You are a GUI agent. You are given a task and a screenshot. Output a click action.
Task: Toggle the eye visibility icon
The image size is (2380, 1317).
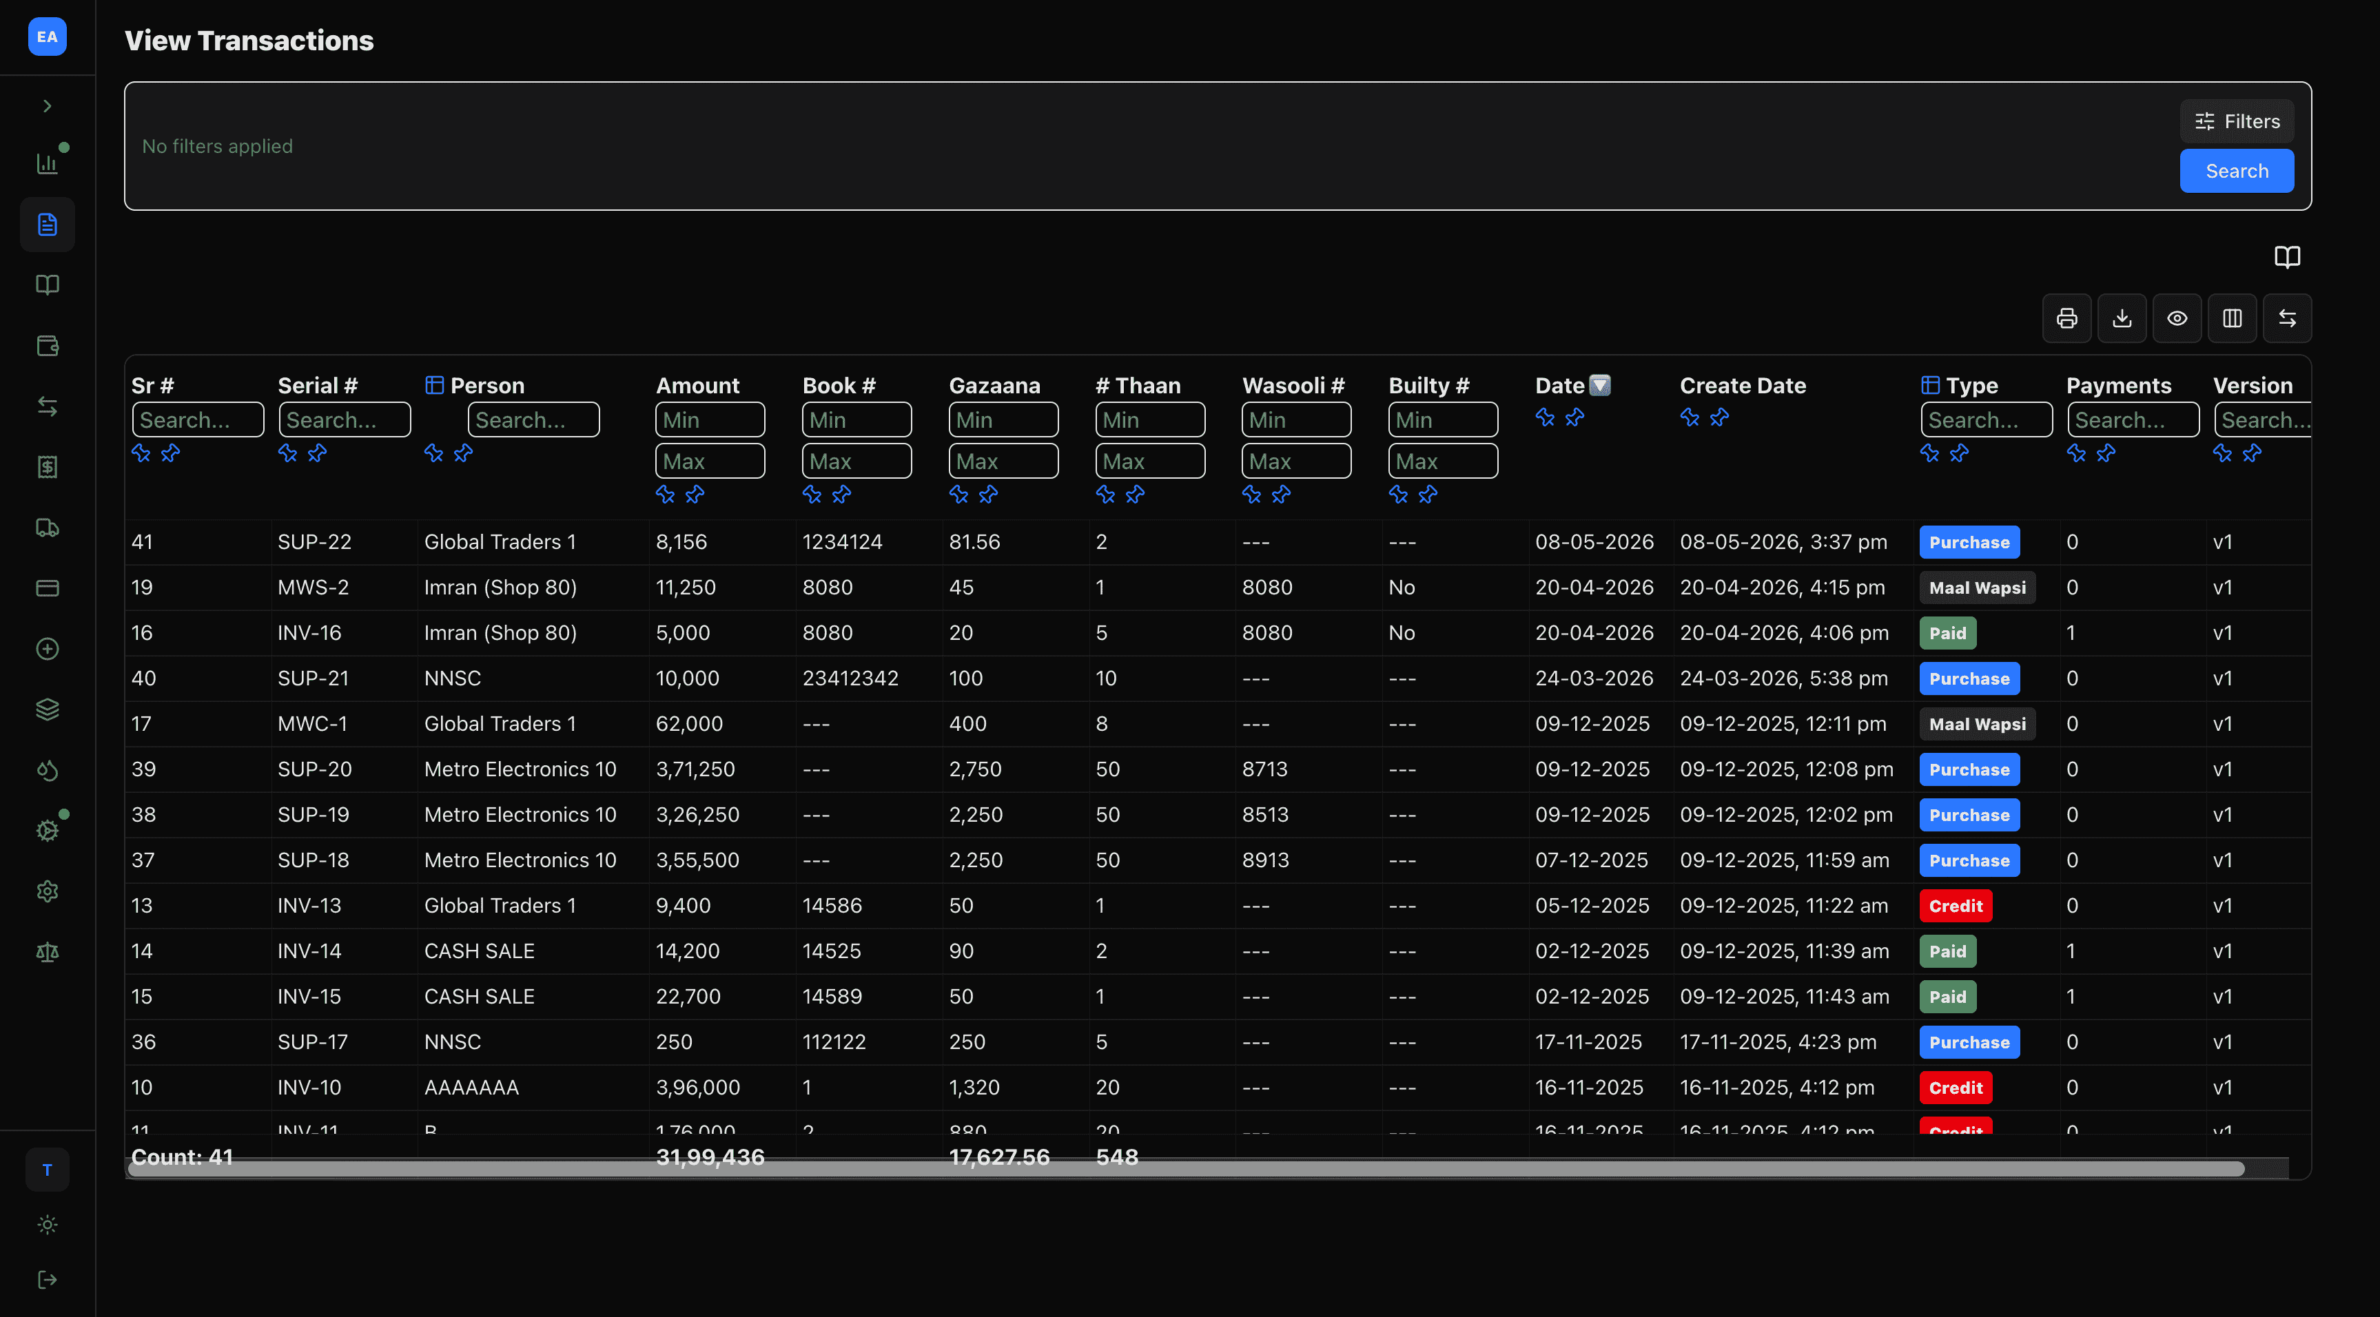click(2177, 319)
